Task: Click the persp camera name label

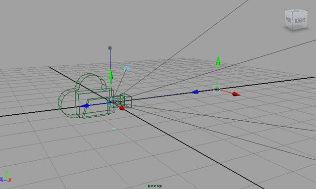Action: tap(155, 186)
